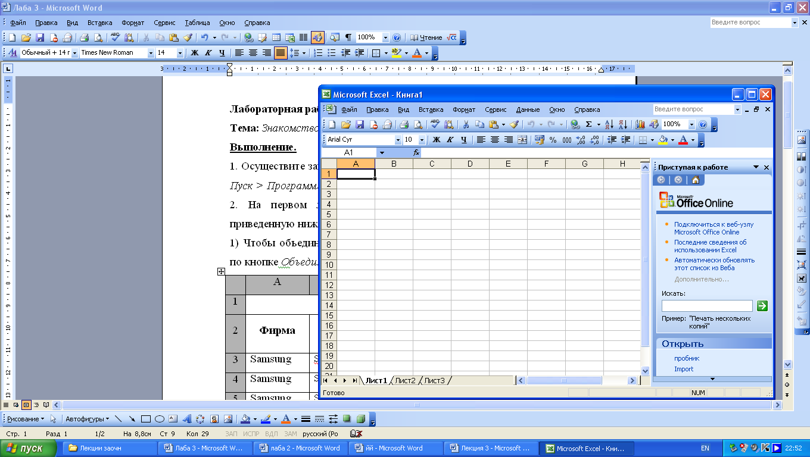810x457 pixels.
Task: Decrease decimal places in Excel
Action: tap(593, 140)
